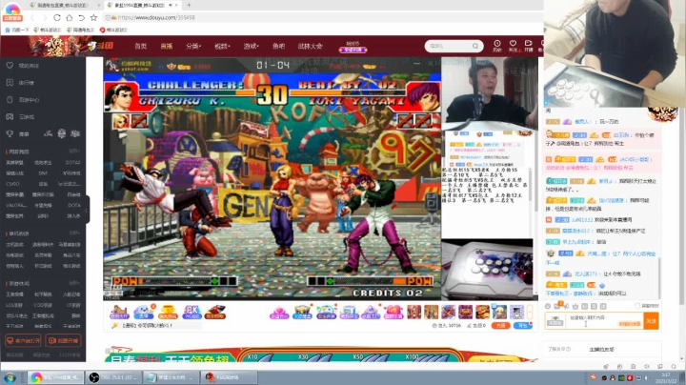Click the gold trophy icon below the player
686x385 pixels.
167,312
